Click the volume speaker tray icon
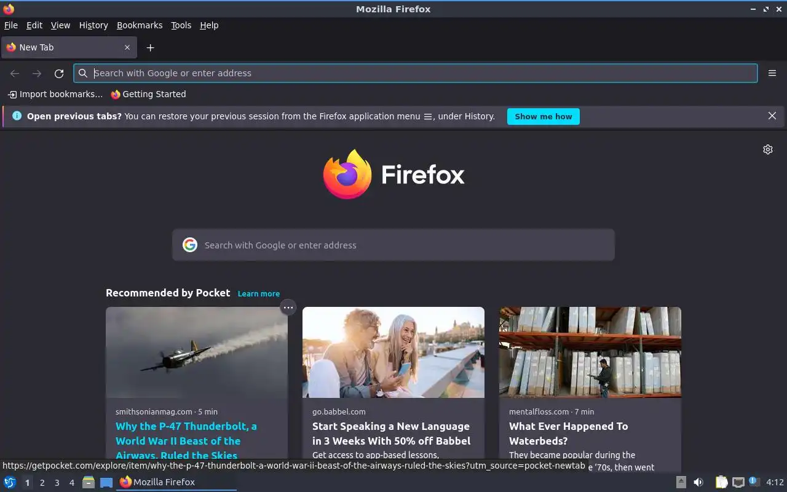The height and width of the screenshot is (492, 787). coord(698,482)
